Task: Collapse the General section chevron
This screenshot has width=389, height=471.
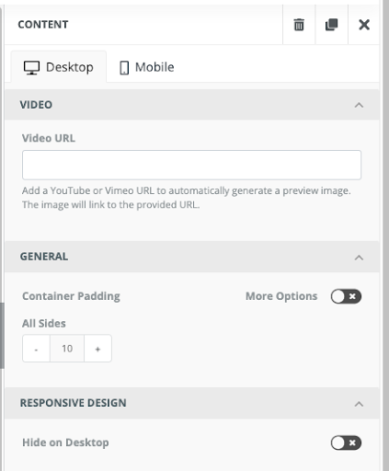Action: (359, 258)
